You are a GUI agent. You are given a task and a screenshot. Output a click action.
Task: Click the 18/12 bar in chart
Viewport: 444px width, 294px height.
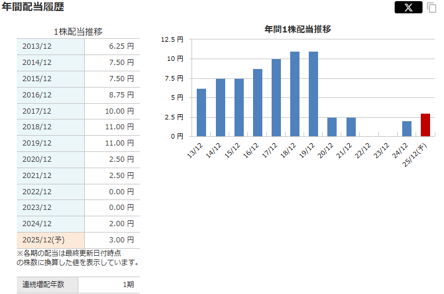295,94
